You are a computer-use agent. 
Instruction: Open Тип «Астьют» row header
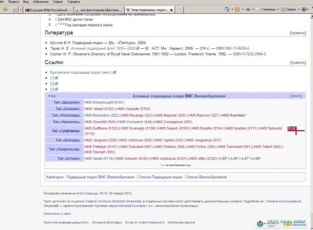[69, 159]
